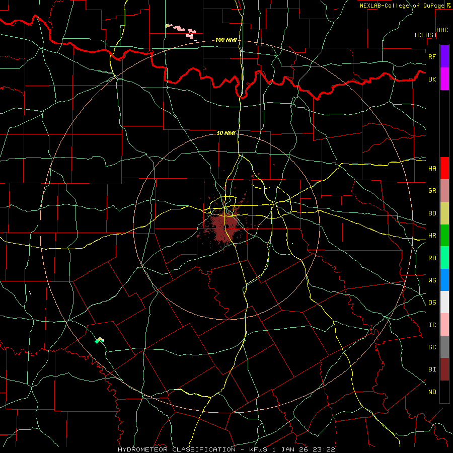Click the "WS" legend label
This screenshot has width=453, height=453.
click(x=432, y=280)
